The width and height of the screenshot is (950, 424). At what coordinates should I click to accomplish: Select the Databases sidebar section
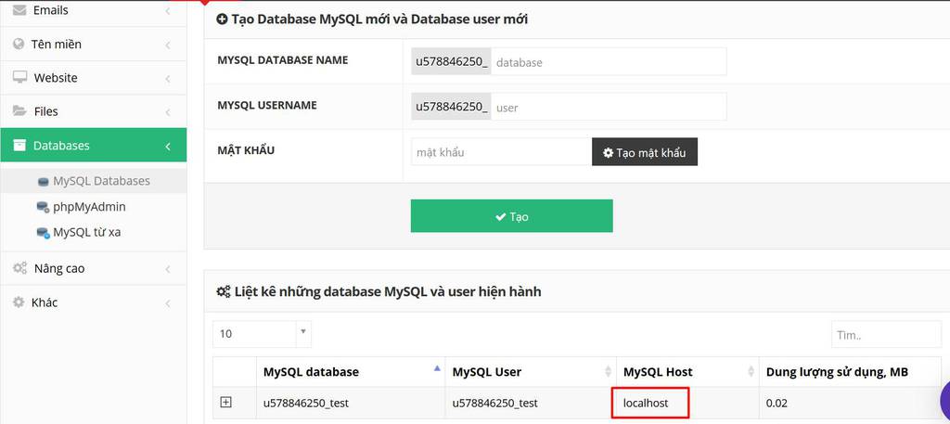click(94, 146)
